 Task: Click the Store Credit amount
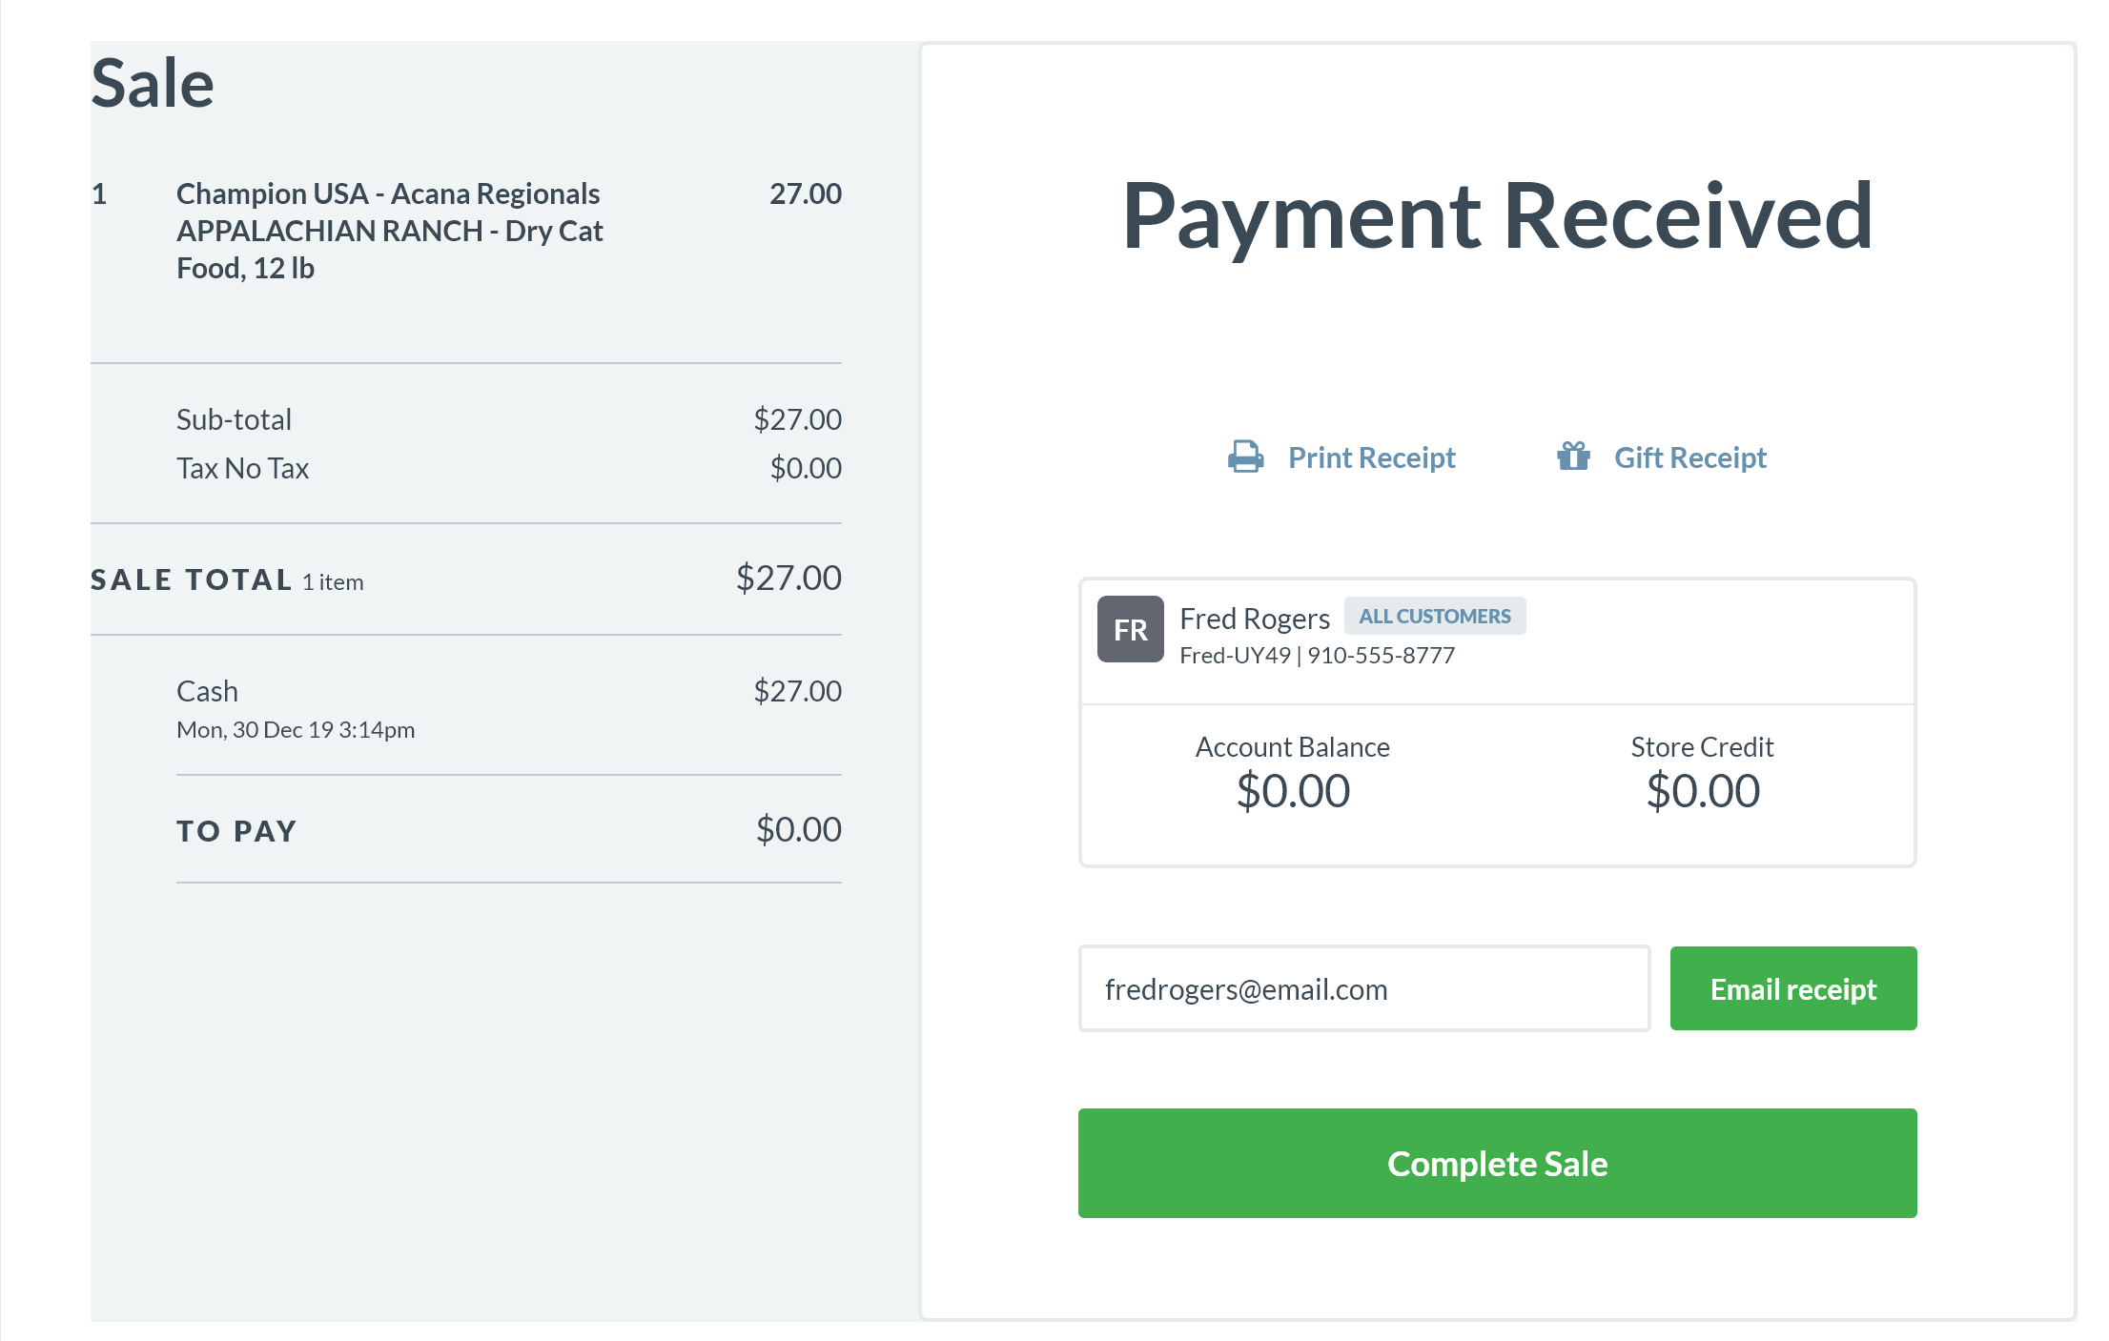1703,791
